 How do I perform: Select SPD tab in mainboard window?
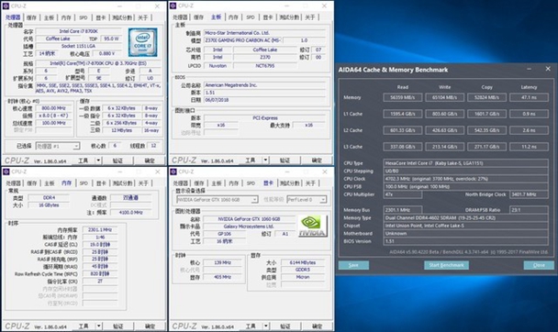(251, 17)
